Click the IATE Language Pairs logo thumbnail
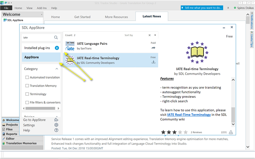Image resolution: width=255 pixels, height=159 pixels. [70, 46]
